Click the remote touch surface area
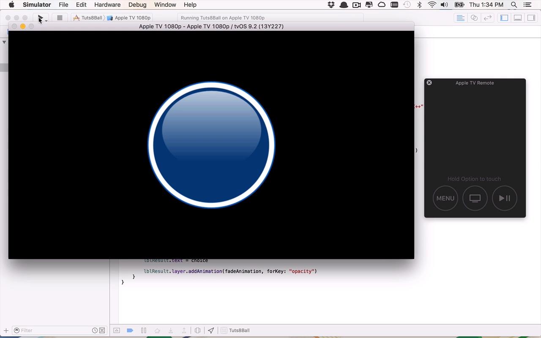 pos(475,131)
